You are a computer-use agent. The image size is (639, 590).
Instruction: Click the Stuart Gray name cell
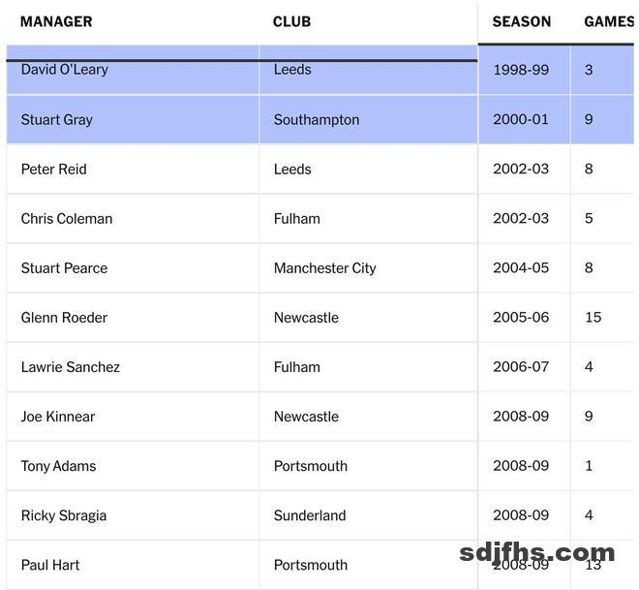(57, 120)
